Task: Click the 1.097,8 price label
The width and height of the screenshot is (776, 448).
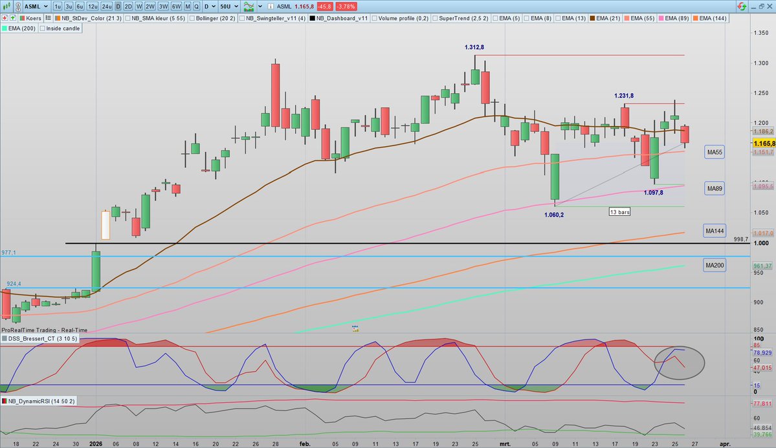Action: pyautogui.click(x=653, y=193)
